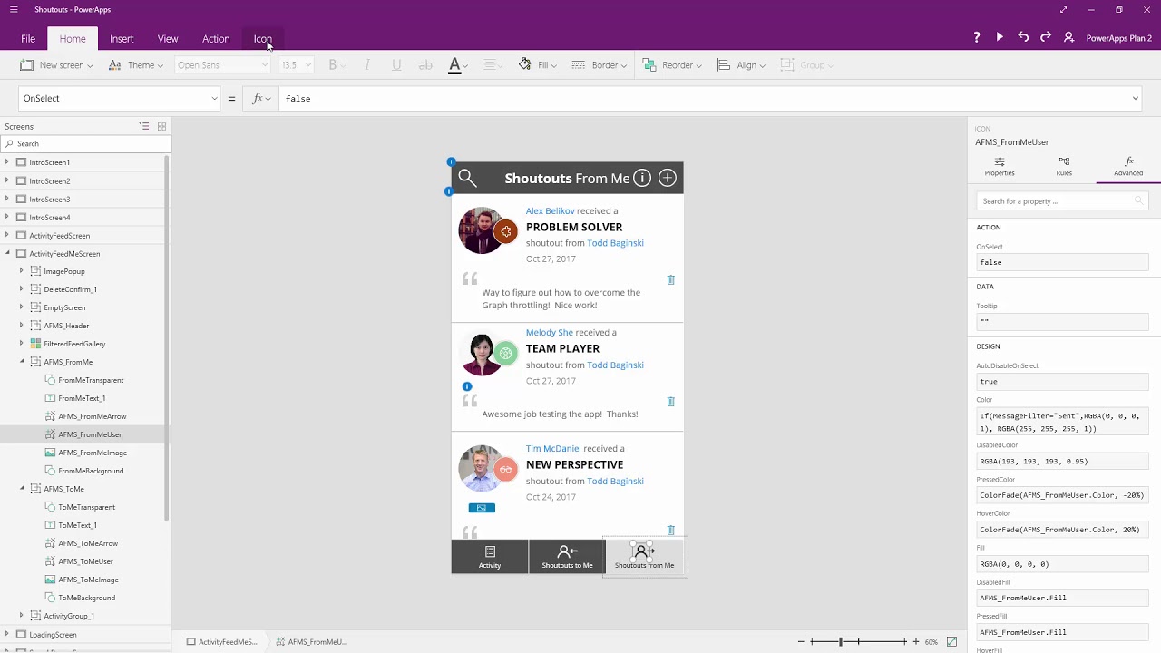This screenshot has height=653, width=1161.
Task: Click the Search screens field
Action: [x=85, y=143]
